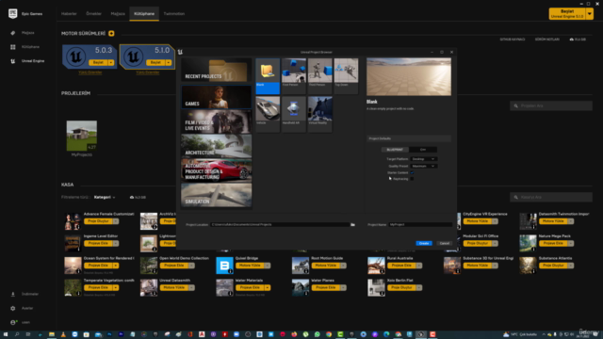This screenshot has height=339, width=603.
Task: Expand the top-right launch version dropdown
Action: tap(590, 14)
